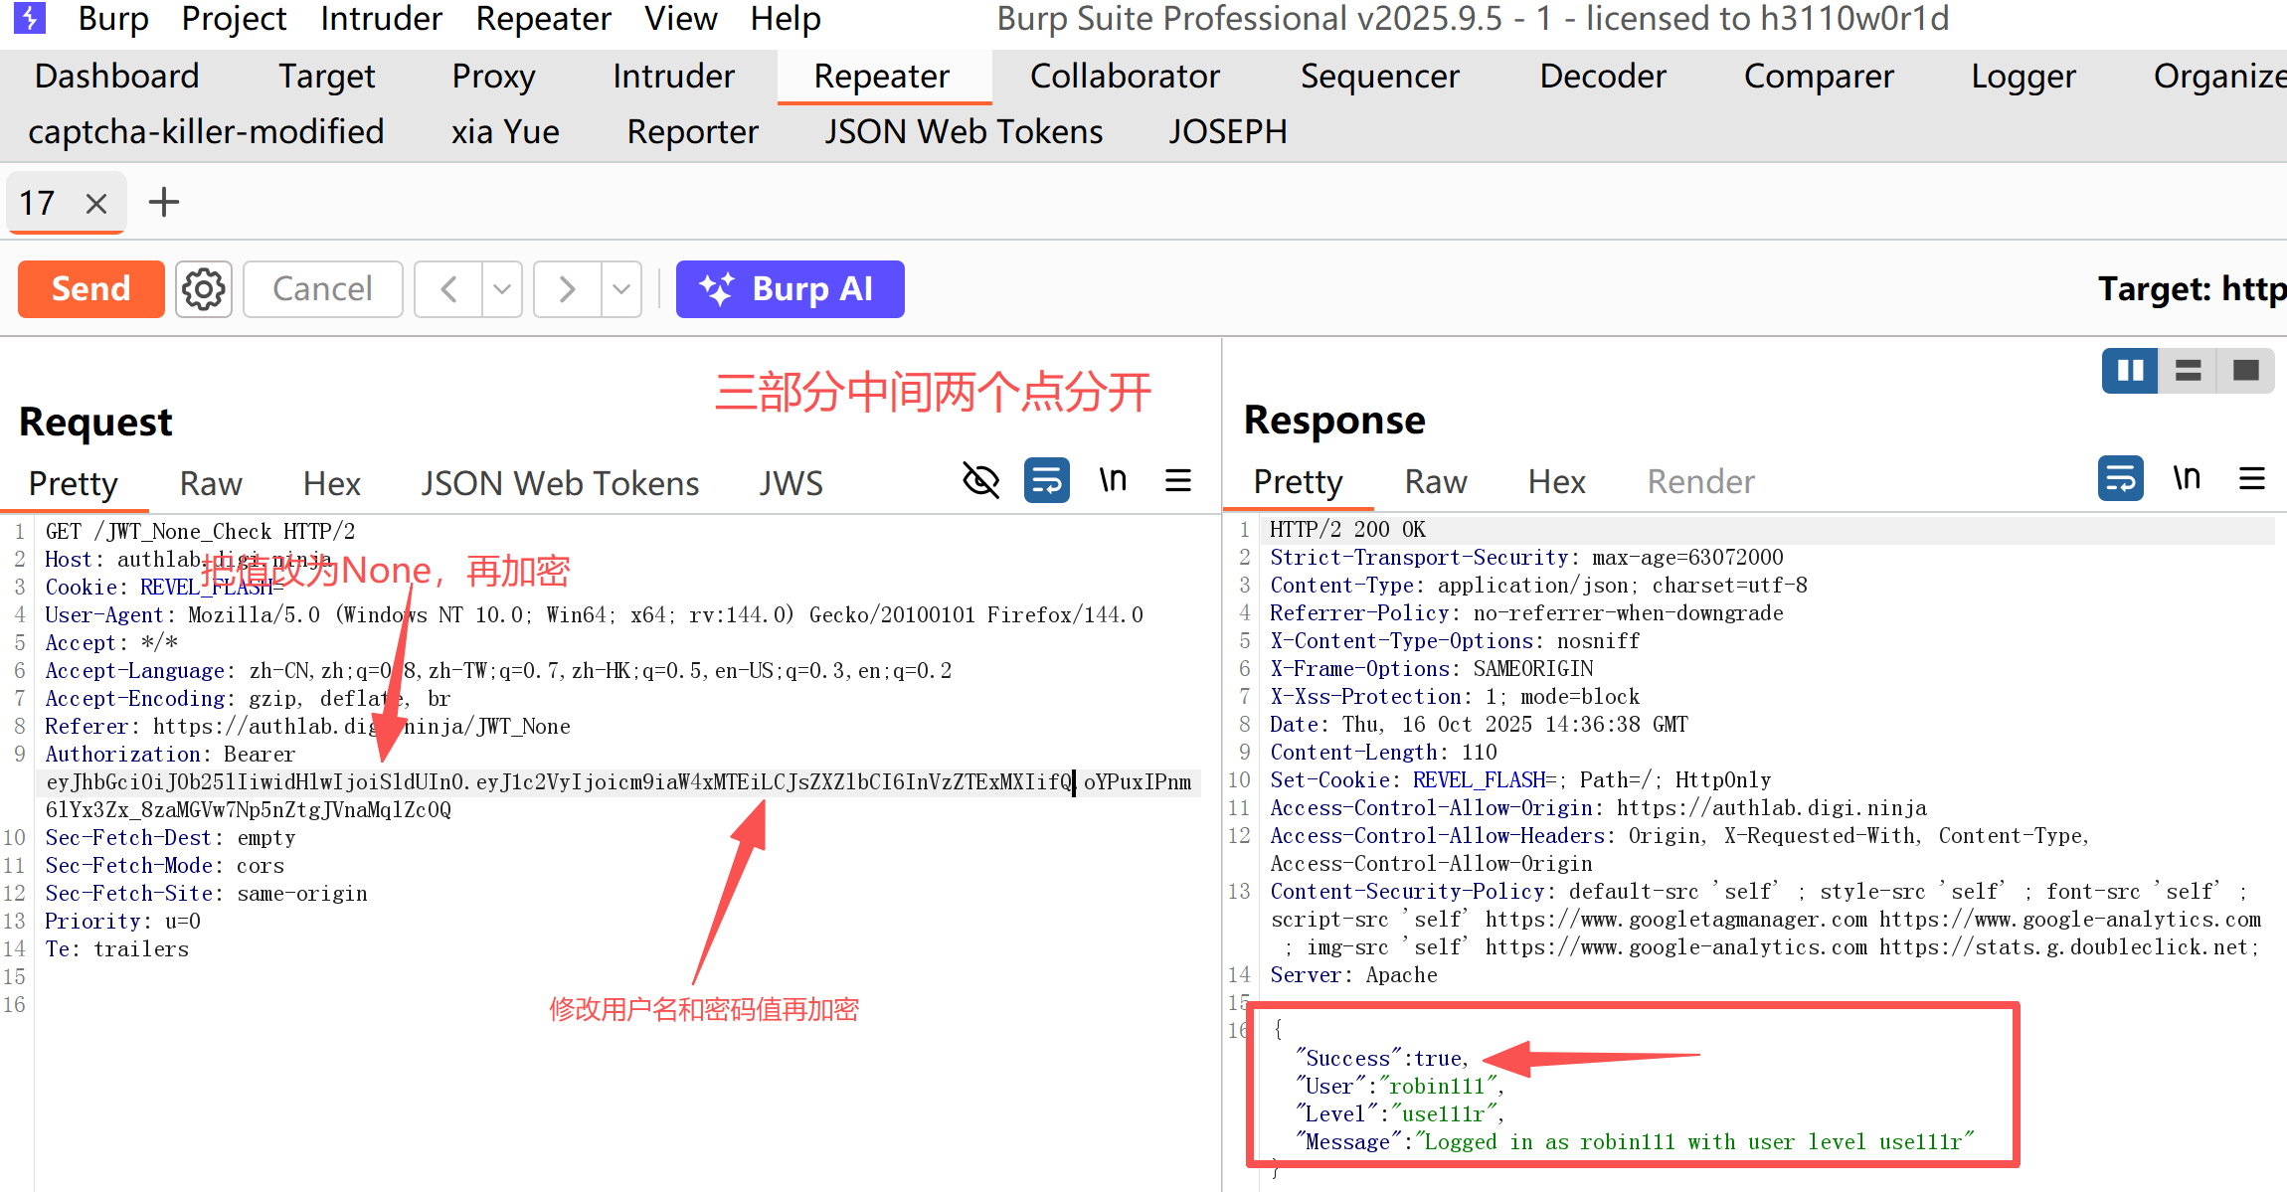Open the Intruder menu in menu bar
The width and height of the screenshot is (2287, 1192).
(381, 19)
